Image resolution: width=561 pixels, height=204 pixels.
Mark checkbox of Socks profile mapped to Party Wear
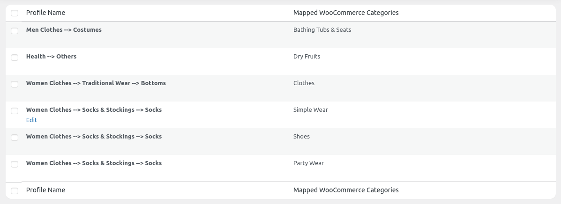coord(15,164)
